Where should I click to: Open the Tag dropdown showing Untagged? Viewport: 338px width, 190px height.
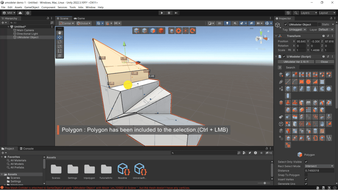(298, 29)
